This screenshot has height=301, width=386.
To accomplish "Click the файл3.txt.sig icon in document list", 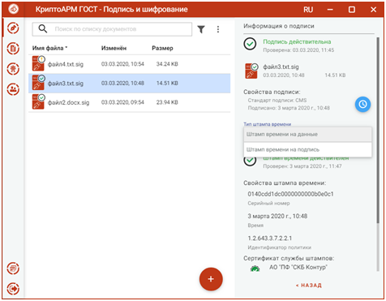I will point(38,83).
